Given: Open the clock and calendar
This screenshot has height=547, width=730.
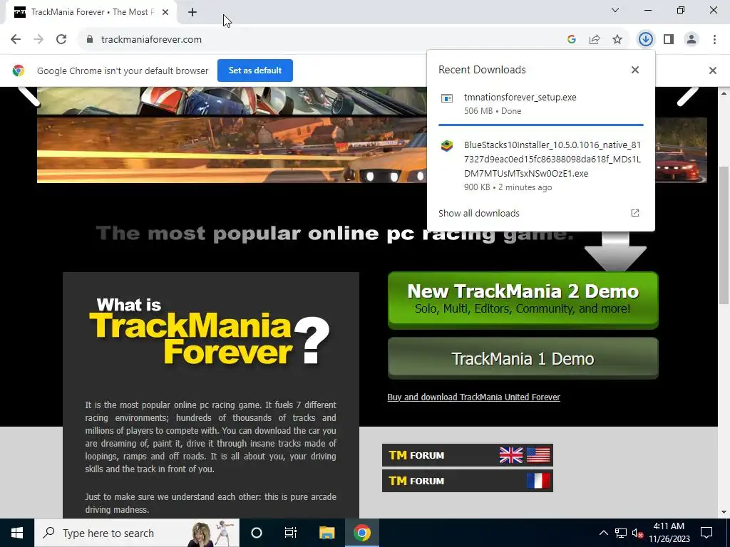Looking at the screenshot, I should [x=669, y=533].
